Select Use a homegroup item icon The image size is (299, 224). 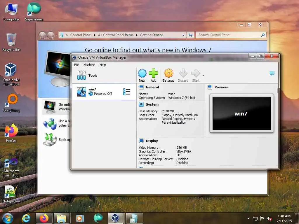(x=50, y=124)
